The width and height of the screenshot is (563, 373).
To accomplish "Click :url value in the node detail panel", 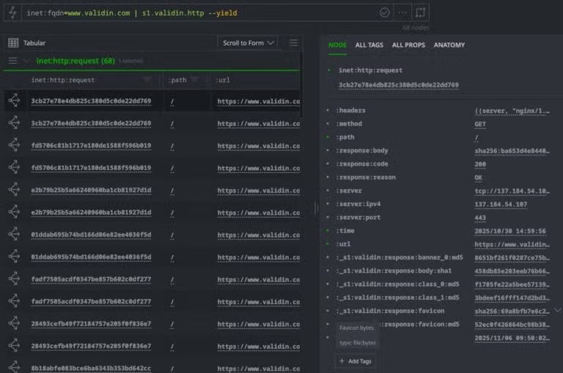I will (512, 245).
